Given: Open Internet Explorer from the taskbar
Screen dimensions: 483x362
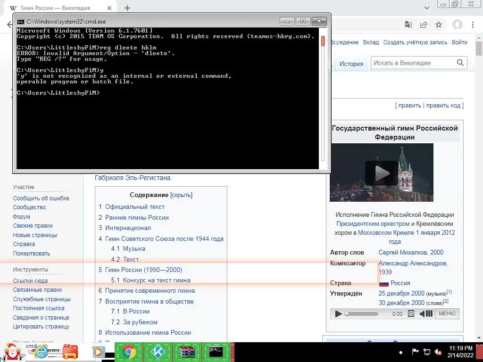Looking at the screenshot, I should 42,352.
